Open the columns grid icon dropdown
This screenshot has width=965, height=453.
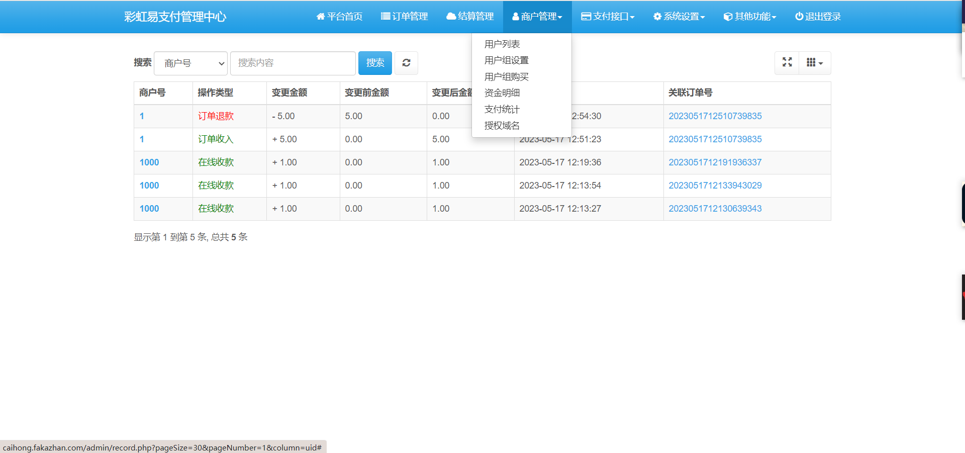tap(814, 62)
